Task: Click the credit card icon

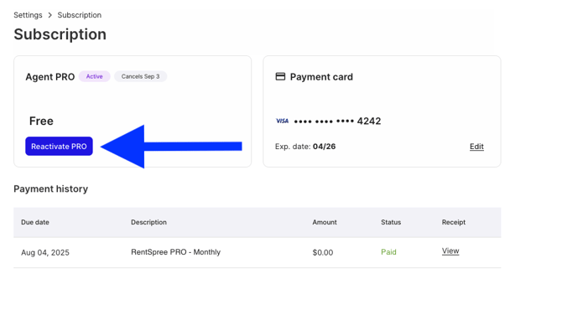Action: [280, 76]
